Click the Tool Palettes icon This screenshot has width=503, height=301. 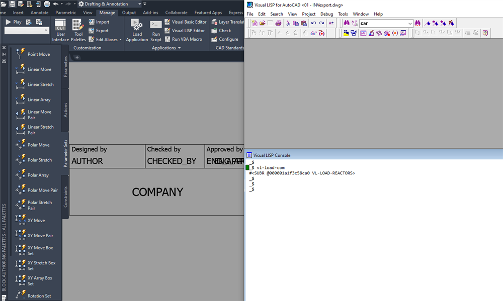click(x=78, y=30)
